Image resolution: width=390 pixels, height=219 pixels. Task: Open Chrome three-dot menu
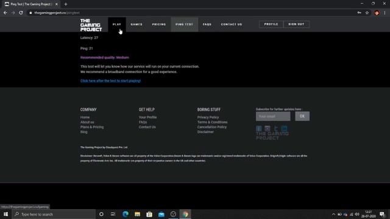(385, 13)
